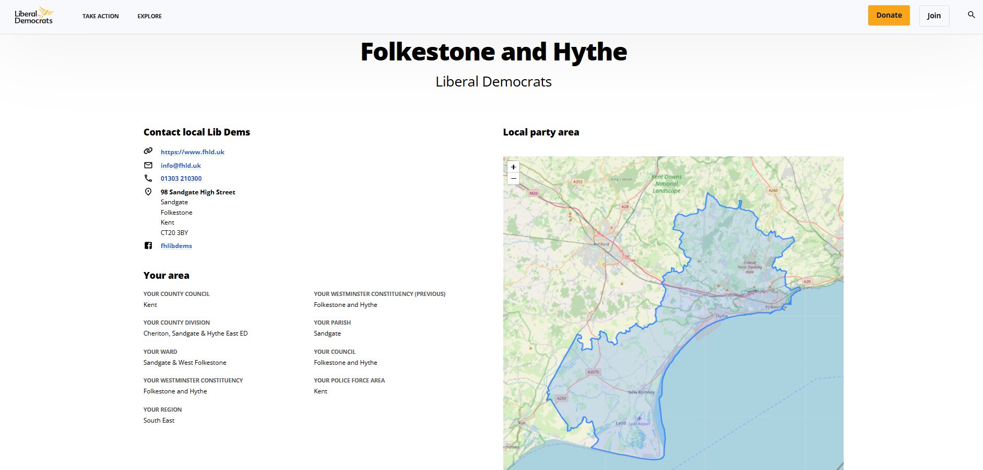Click Ashford on the map
This screenshot has height=470, width=983.
point(601,244)
